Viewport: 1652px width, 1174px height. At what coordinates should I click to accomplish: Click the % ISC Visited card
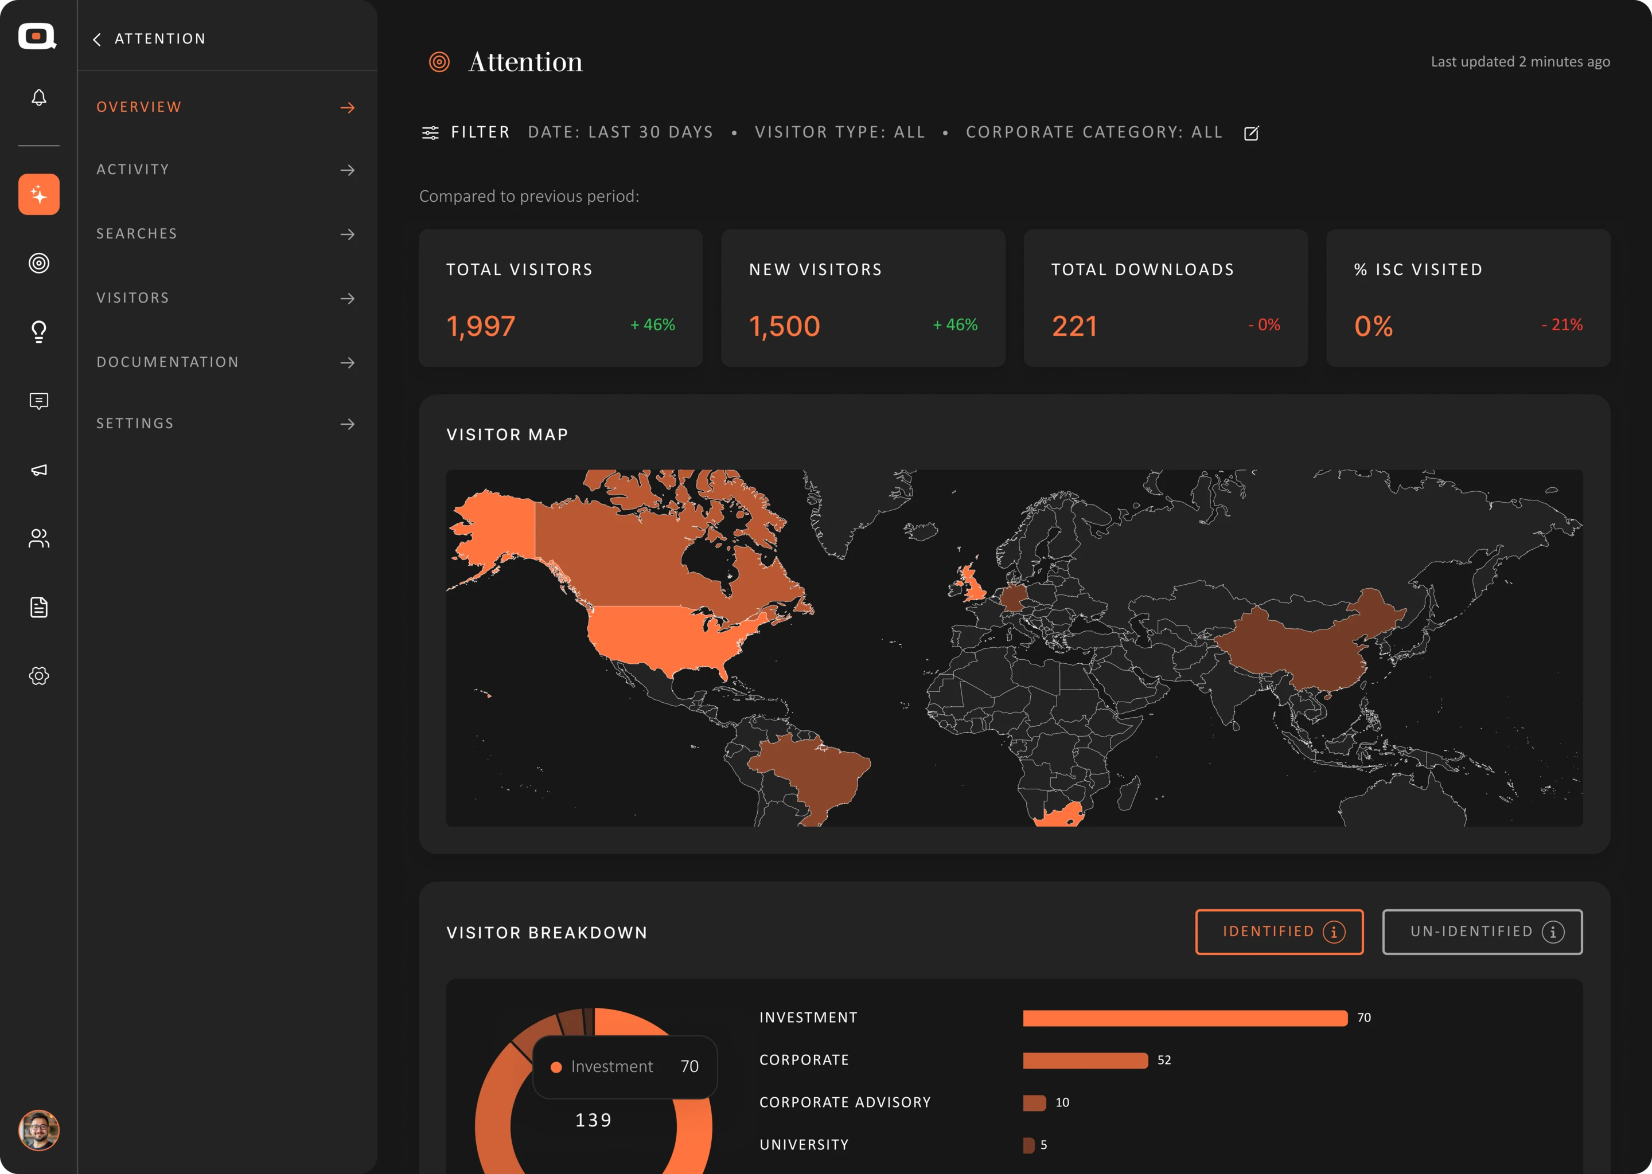tap(1467, 298)
